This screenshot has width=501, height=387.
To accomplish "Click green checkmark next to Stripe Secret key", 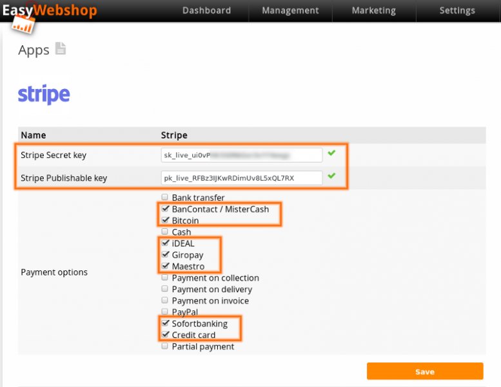I will tap(331, 154).
